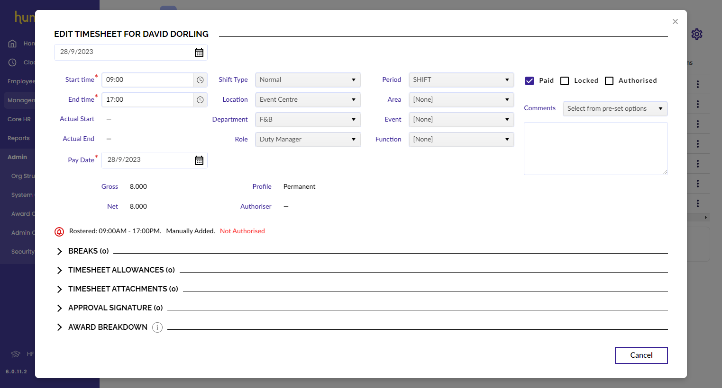Select Admin in the sidebar

18,157
